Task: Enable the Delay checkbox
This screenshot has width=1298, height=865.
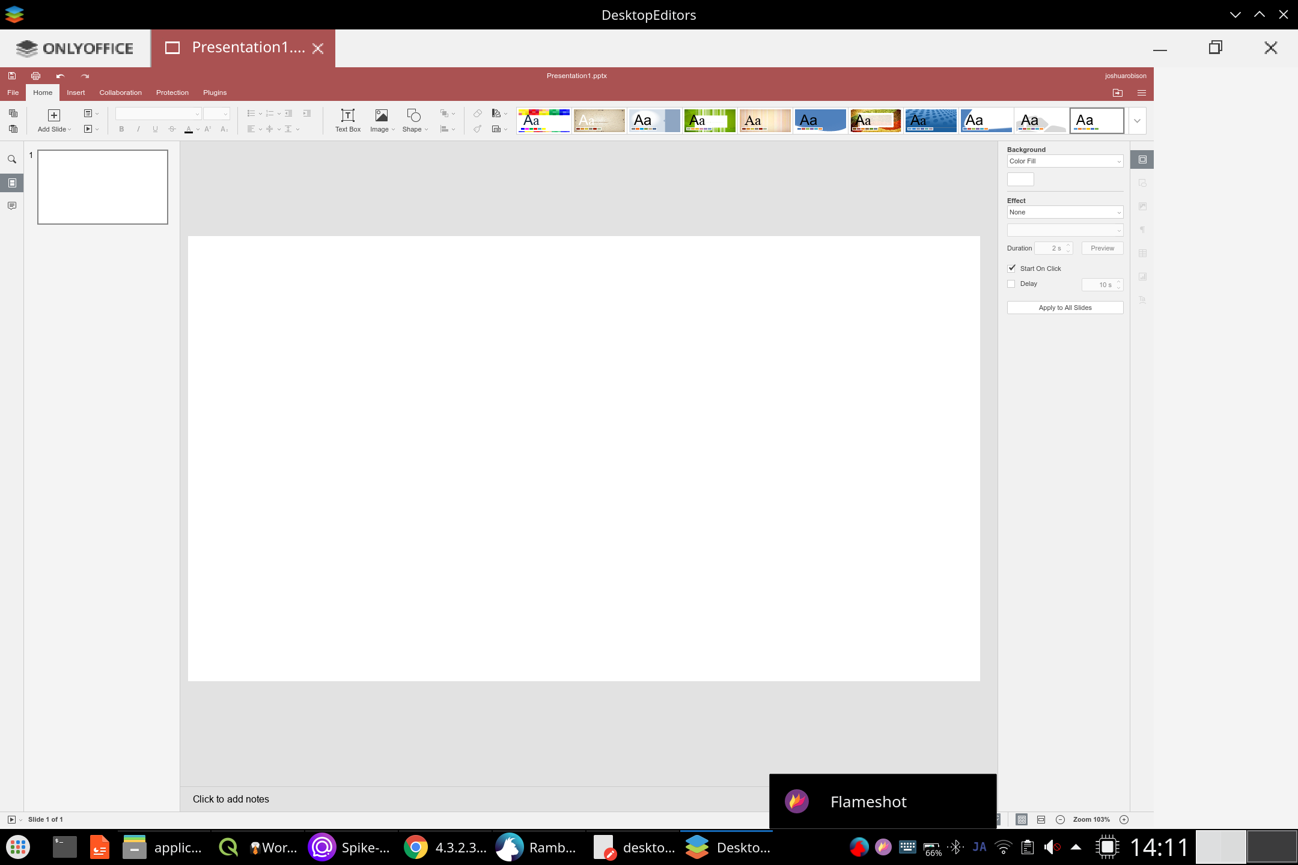Action: click(x=1011, y=284)
